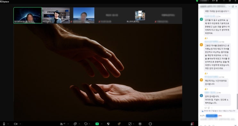Open the host tools shield icon
This screenshot has height=126, width=238.
pyautogui.click(x=108, y=124)
